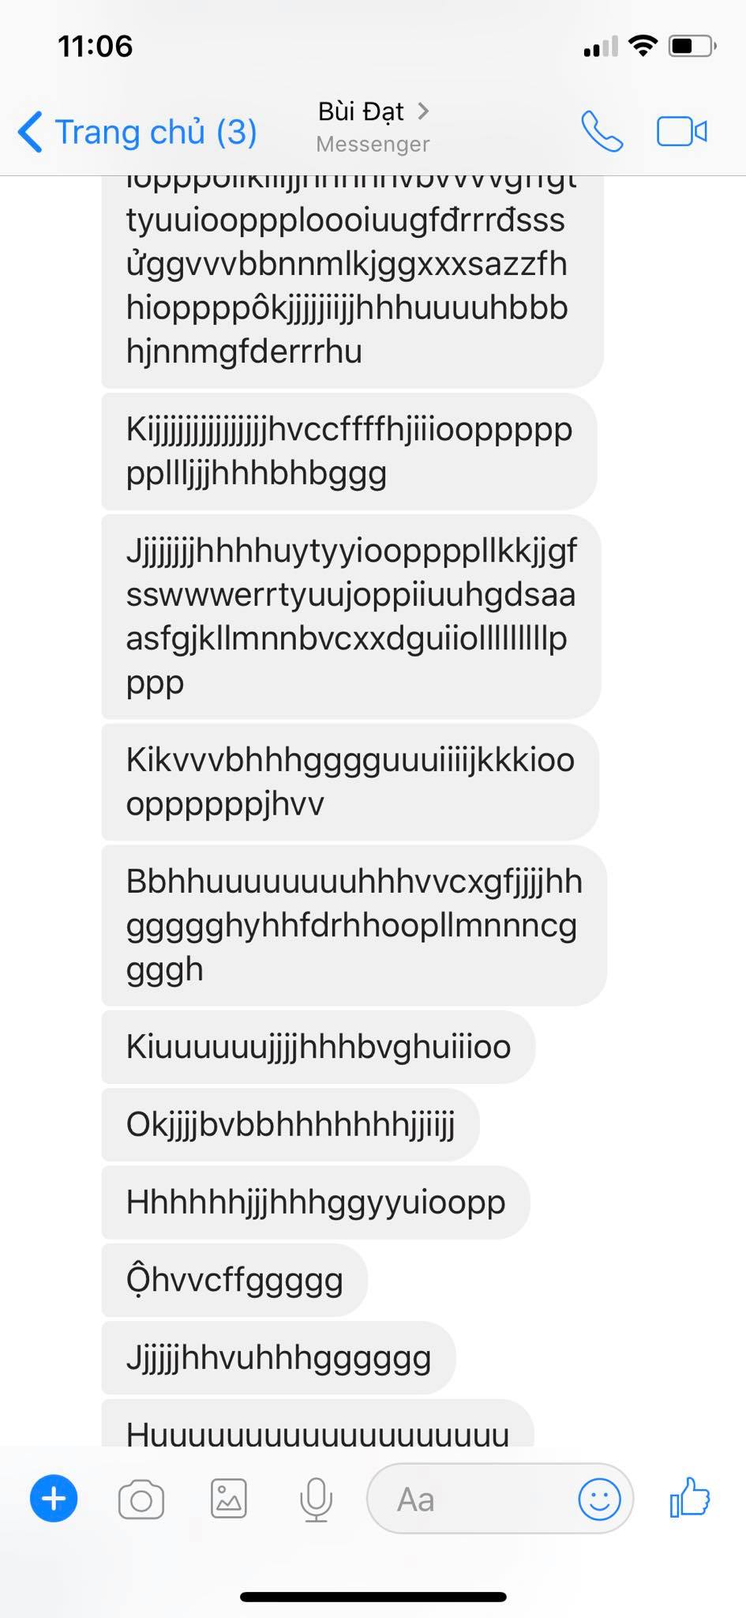Select the message starting with Kikvvvbhhh
746x1618 pixels.
(351, 781)
